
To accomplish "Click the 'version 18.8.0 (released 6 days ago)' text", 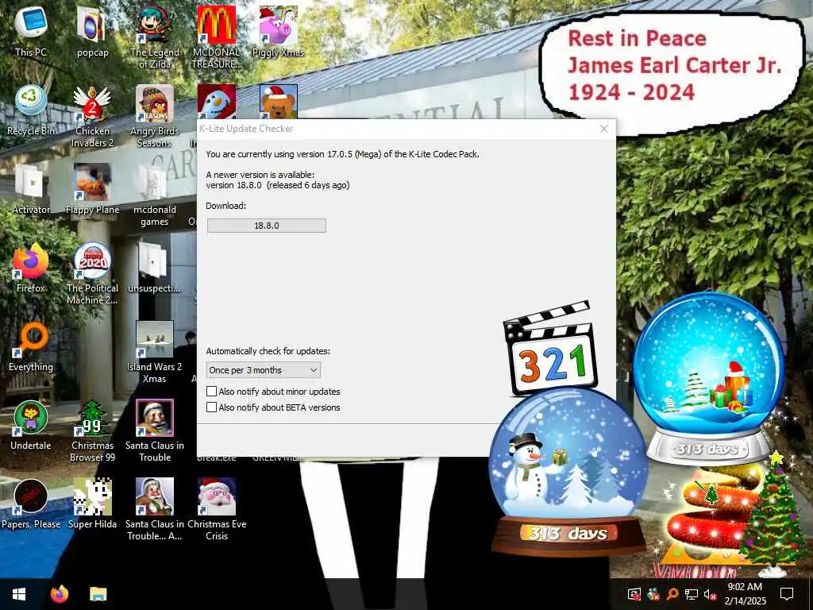I will pyautogui.click(x=278, y=185).
